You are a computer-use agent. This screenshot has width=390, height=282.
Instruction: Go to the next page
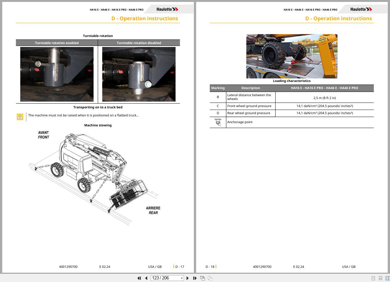click(x=188, y=278)
